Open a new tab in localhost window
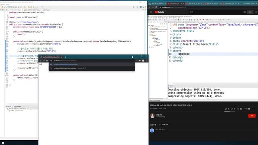258x145 pixels. coord(65,57)
